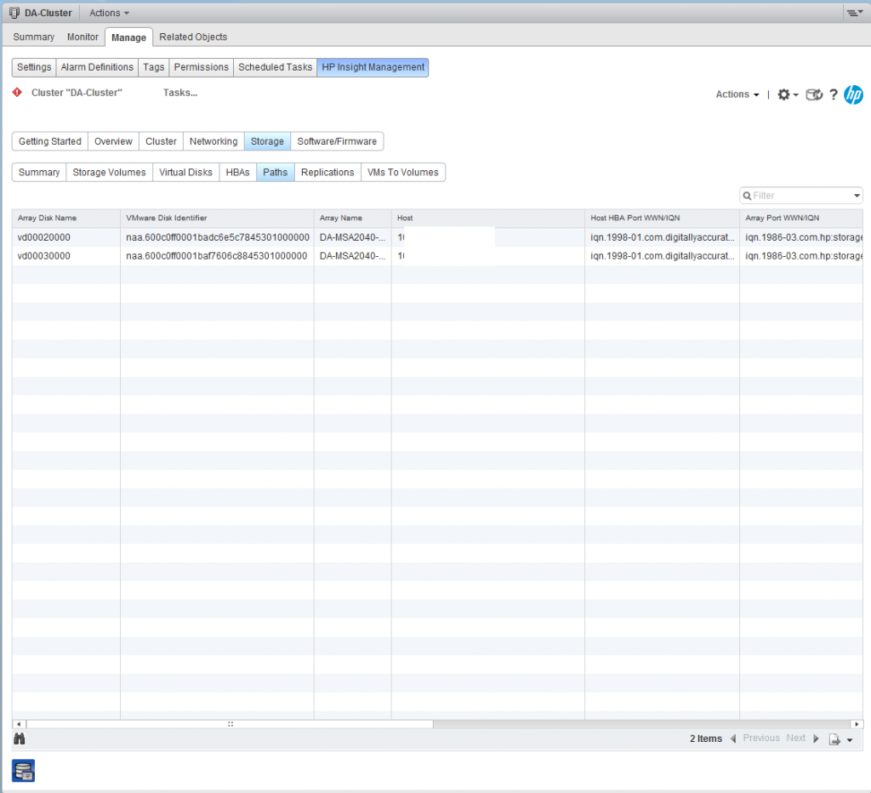Screen dimensions: 871x793
Task: Open the view menu icon at top right
Action: pyautogui.click(x=856, y=12)
